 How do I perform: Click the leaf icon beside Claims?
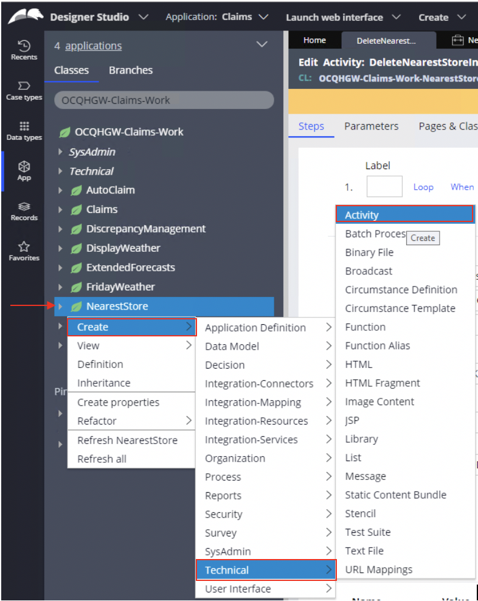tap(76, 210)
